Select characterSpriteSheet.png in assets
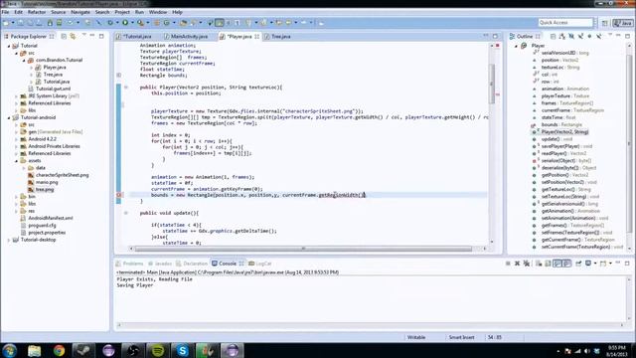Image resolution: width=636 pixels, height=358 pixels. tap(62, 175)
